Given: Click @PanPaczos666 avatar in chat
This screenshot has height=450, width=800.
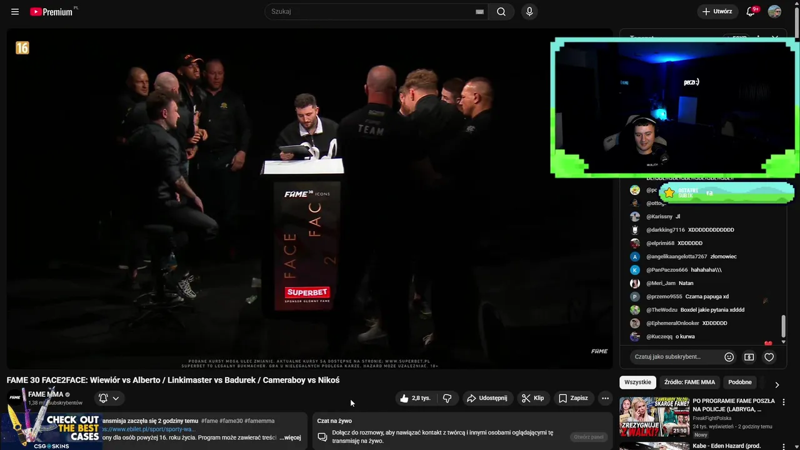Looking at the screenshot, I should coord(635,270).
